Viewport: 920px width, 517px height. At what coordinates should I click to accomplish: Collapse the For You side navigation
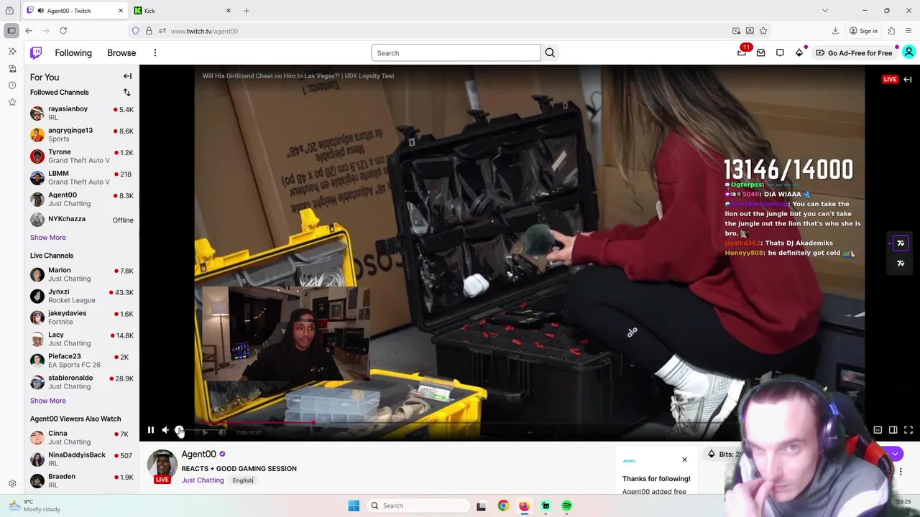(x=127, y=77)
